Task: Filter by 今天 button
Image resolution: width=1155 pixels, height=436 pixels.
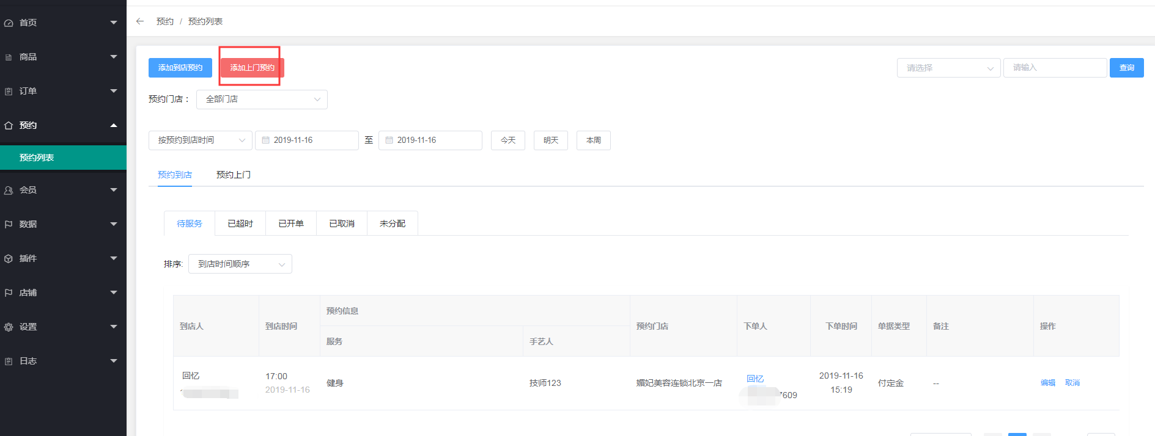Action: (x=508, y=140)
